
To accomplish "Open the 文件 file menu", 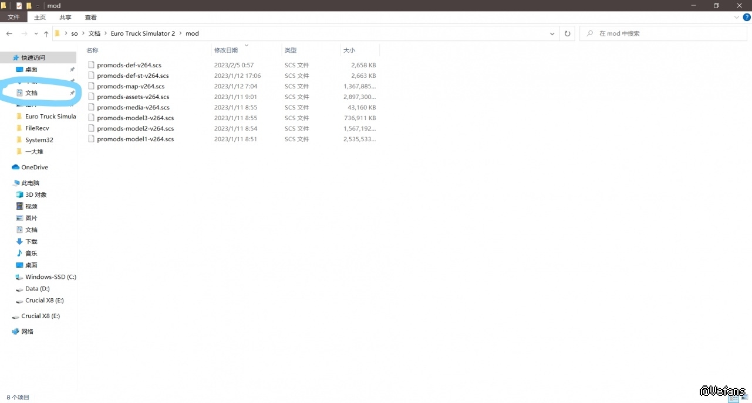I will coord(14,18).
